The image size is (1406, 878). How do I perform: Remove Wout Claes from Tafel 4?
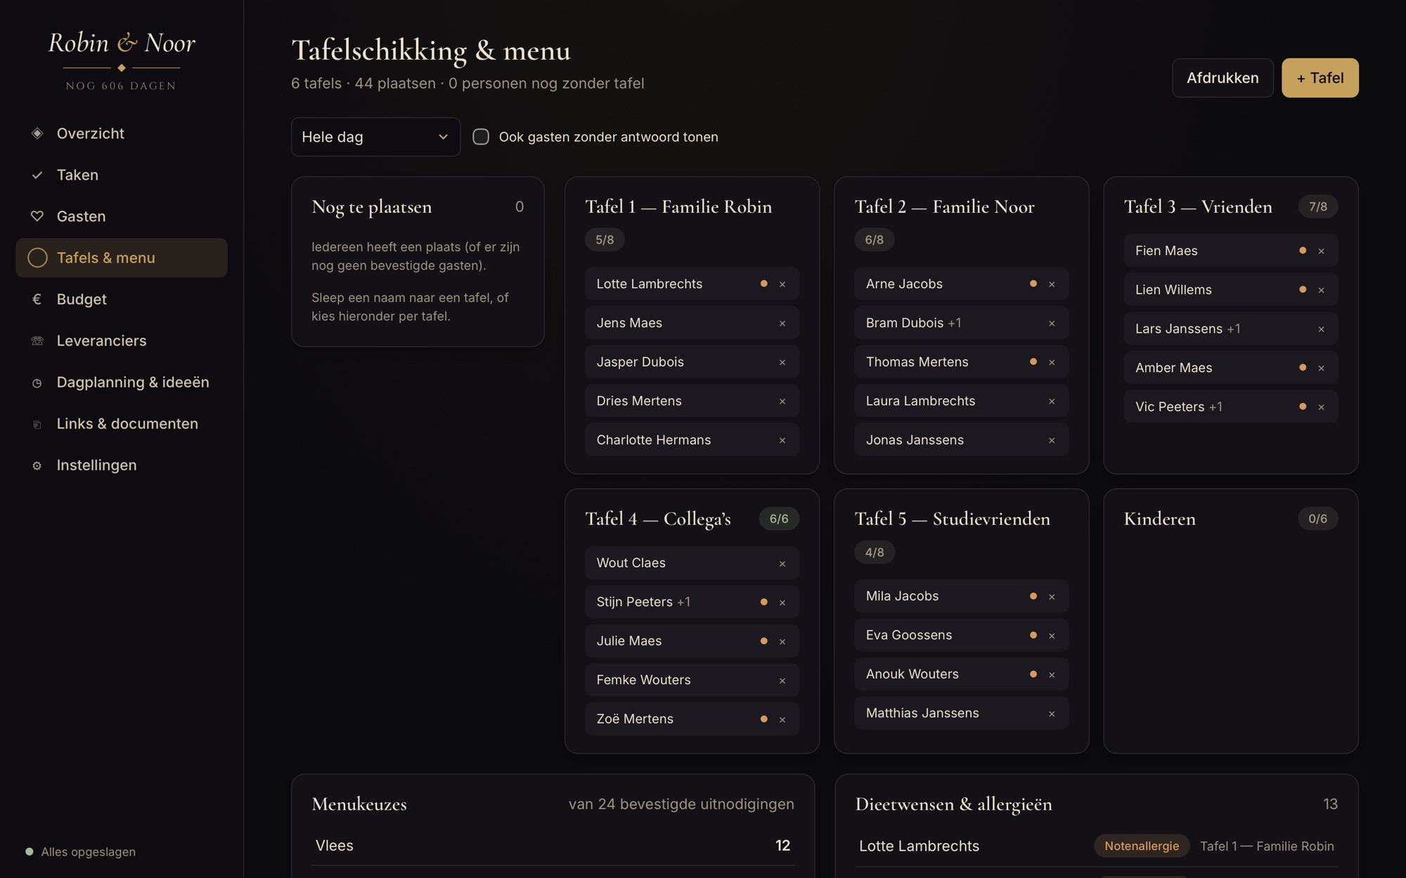coord(782,563)
